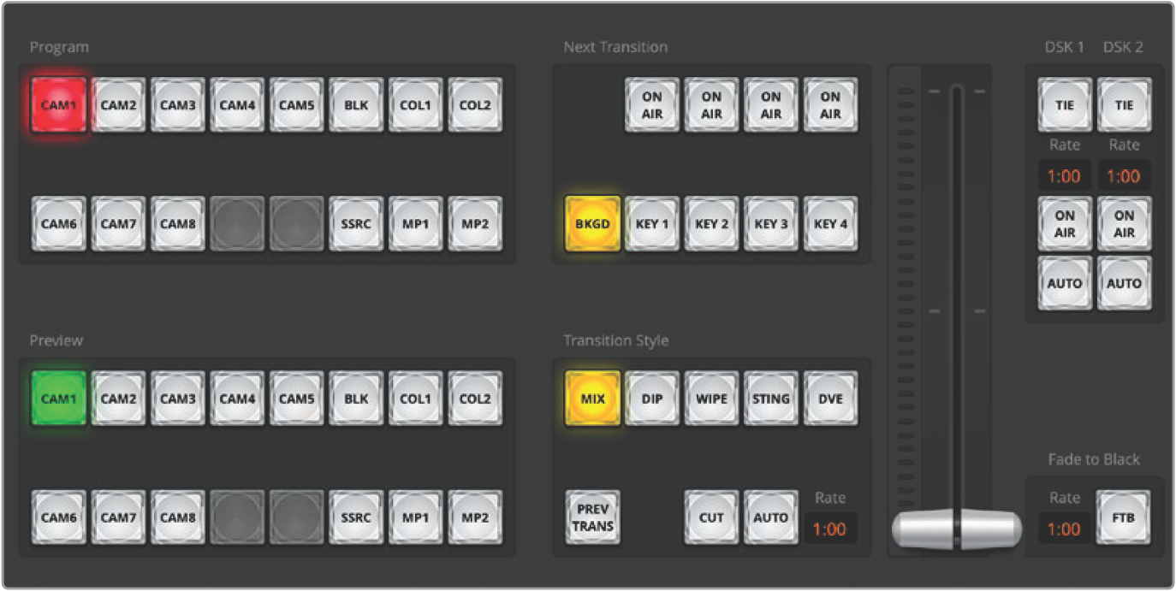This screenshot has height=591, width=1176.
Task: Toggle ON AIR above KEY 1
Action: coord(651,105)
